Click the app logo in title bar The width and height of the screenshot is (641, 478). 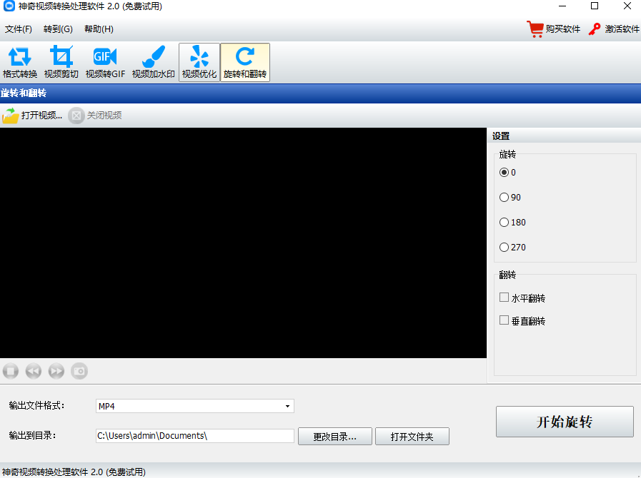point(9,6)
